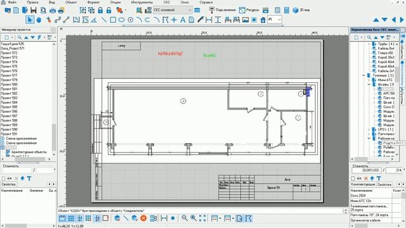This screenshot has height=228, width=406.
Task: Collapse the 'Шкафы' tree node
Action: pyautogui.click(x=369, y=84)
